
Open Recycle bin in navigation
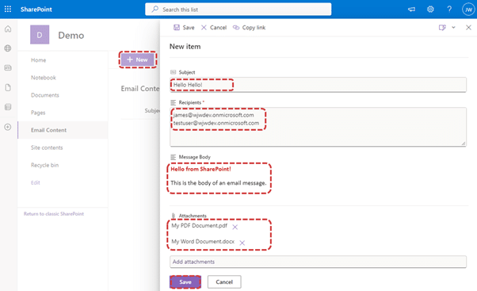click(x=44, y=165)
